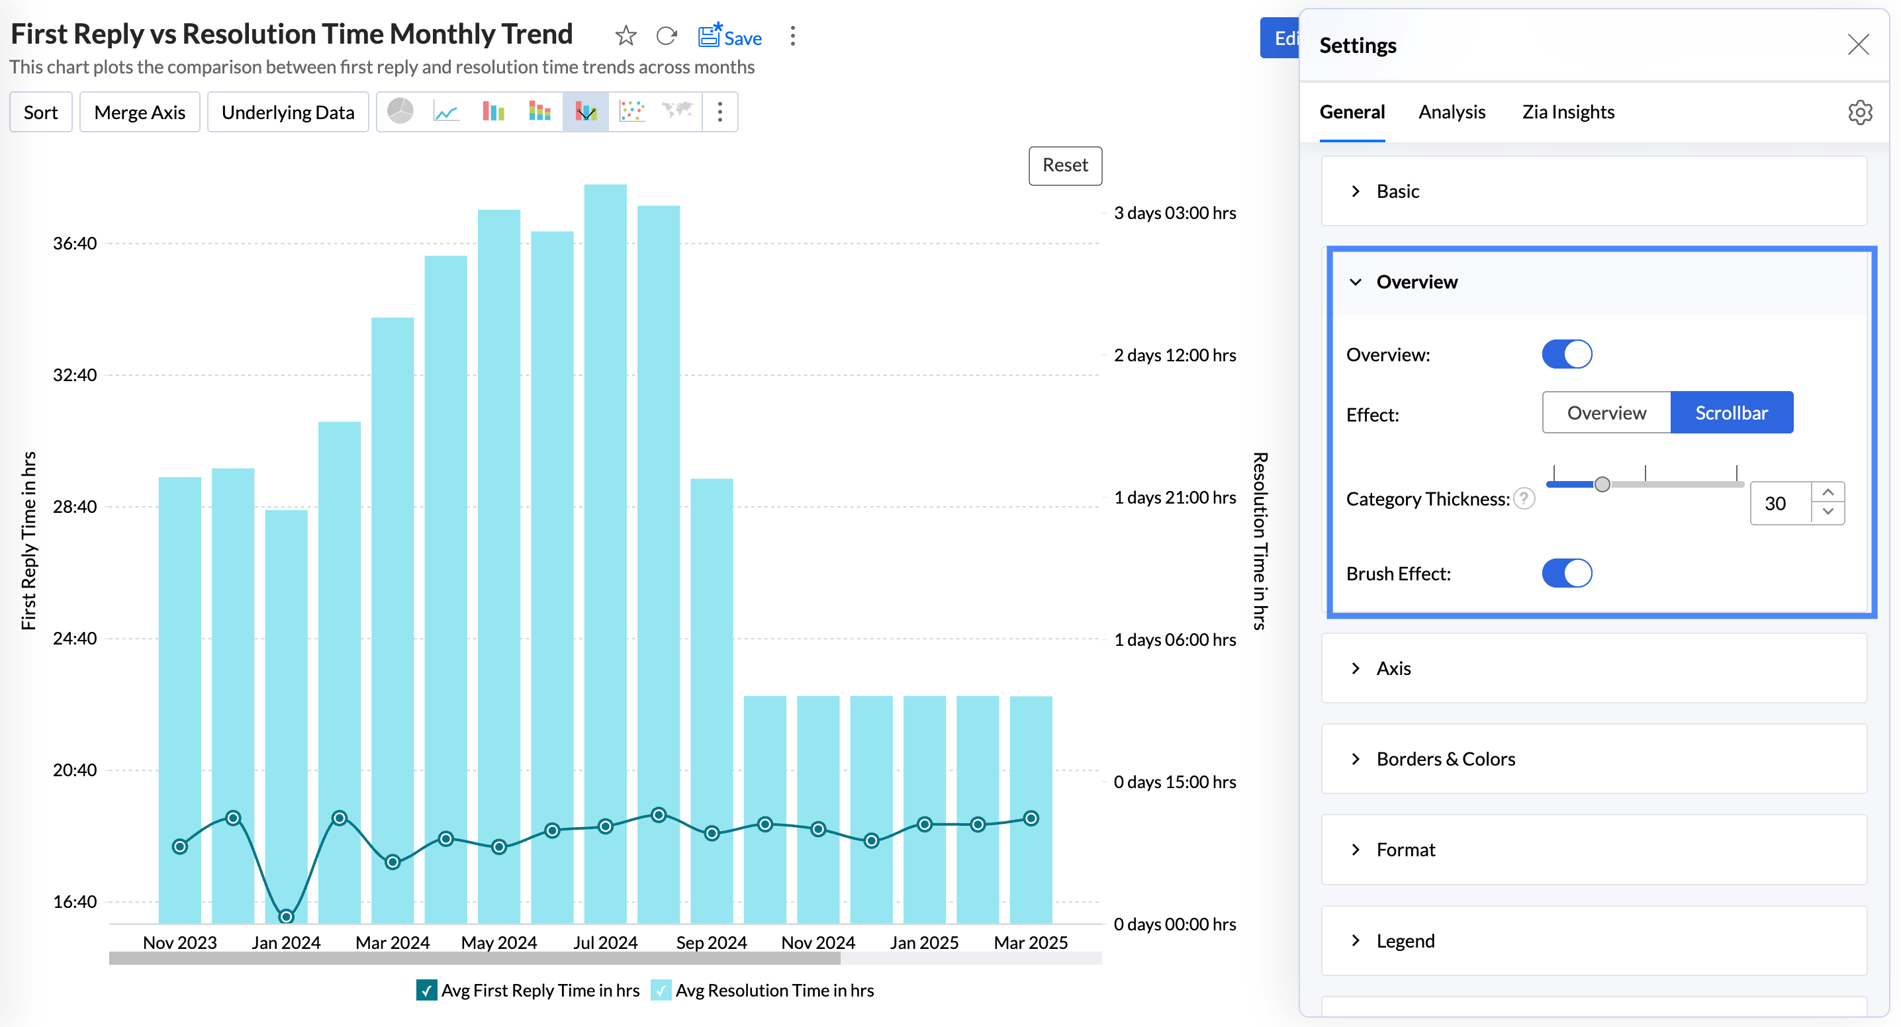Pick the scatter chart type icon
Image resolution: width=1901 pixels, height=1027 pixels.
(x=631, y=111)
